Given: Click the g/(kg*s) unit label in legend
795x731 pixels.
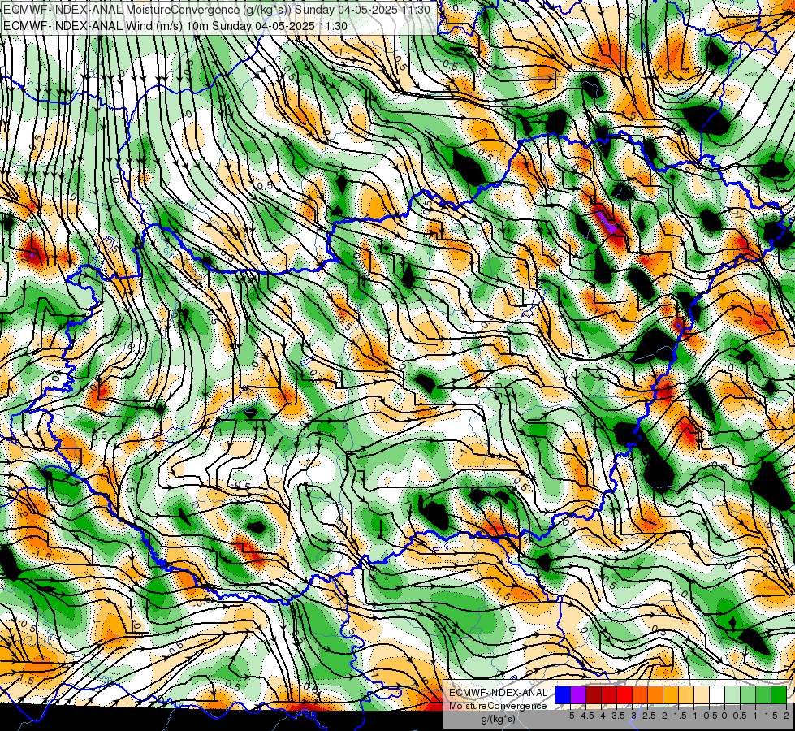Looking at the screenshot, I should tap(499, 720).
